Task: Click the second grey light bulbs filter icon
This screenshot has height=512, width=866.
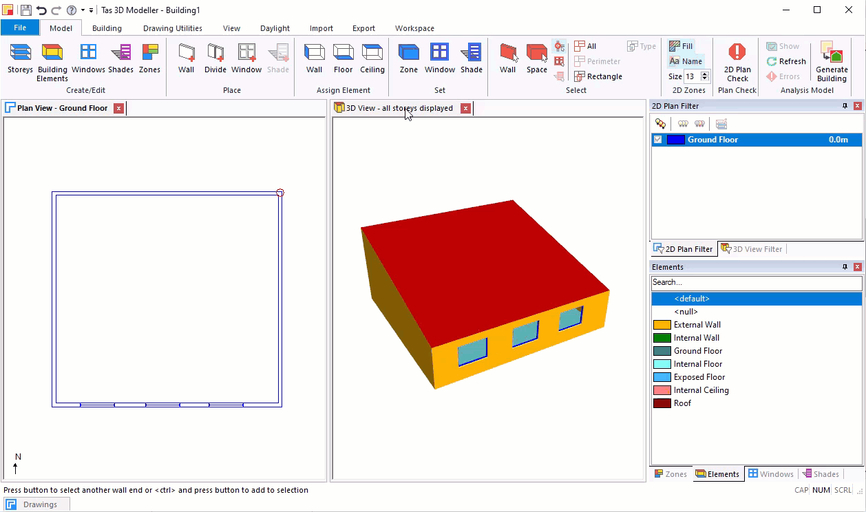Action: (699, 124)
